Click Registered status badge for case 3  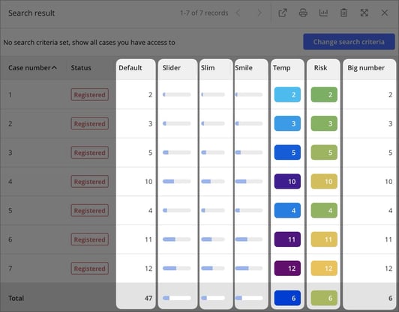tap(90, 153)
